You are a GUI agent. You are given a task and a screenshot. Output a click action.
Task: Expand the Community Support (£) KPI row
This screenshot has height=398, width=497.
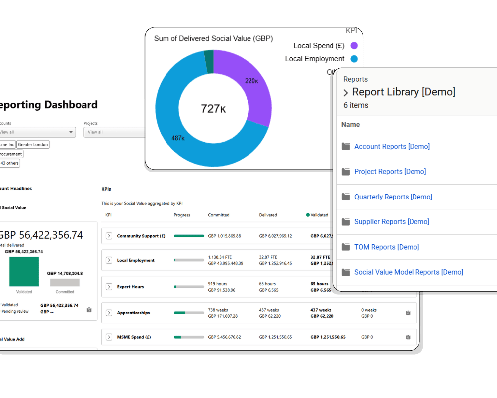point(109,236)
